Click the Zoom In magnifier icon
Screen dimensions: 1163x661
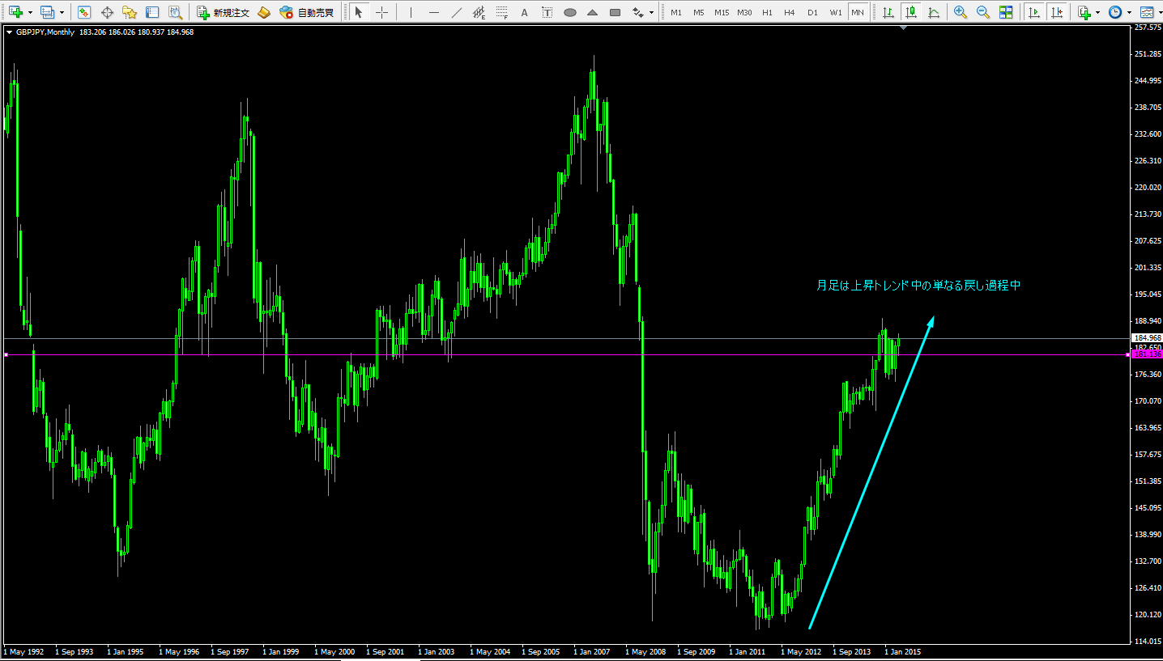[961, 12]
